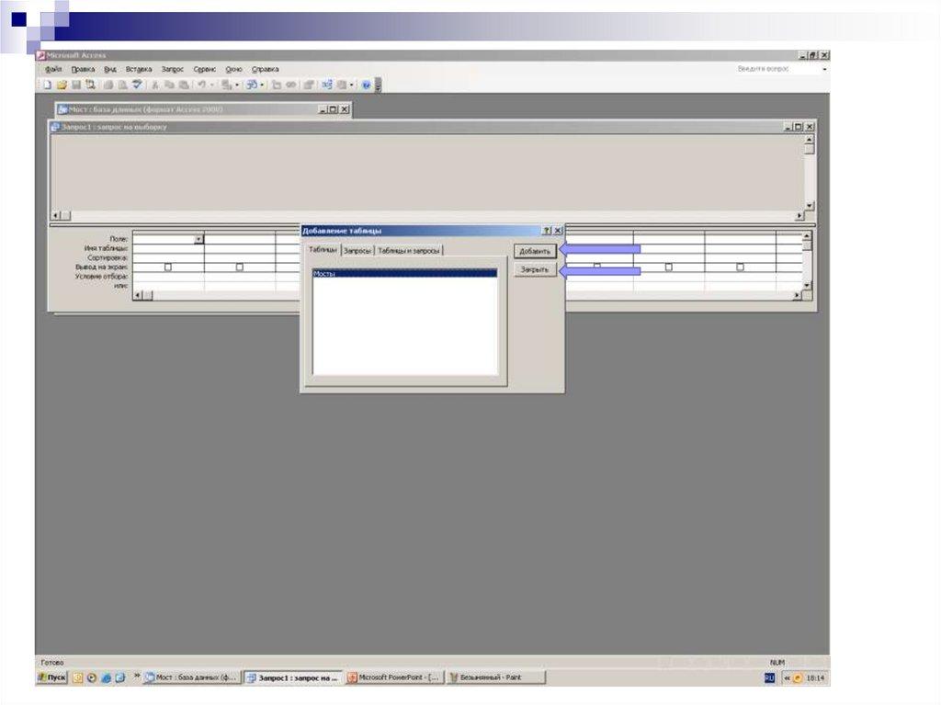Screen dimensions: 941x705
Task: Click the query grid horizontal scrollbar right arrow
Action: click(798, 296)
